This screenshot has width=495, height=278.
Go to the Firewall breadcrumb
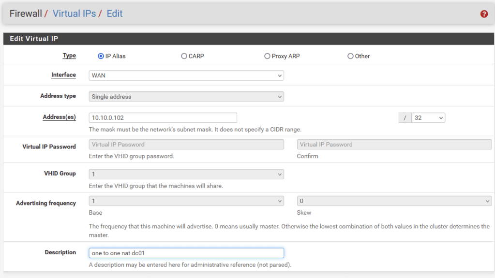tap(26, 14)
